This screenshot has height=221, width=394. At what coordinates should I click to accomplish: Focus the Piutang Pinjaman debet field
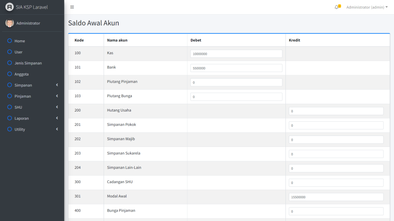(x=236, y=82)
